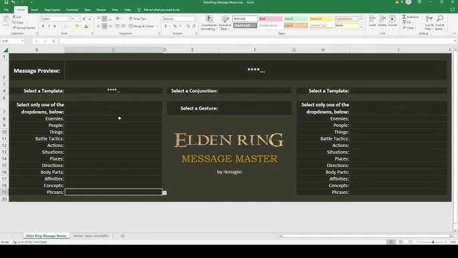
Task: Open the Format cells menu in Cells group
Action: [393, 21]
